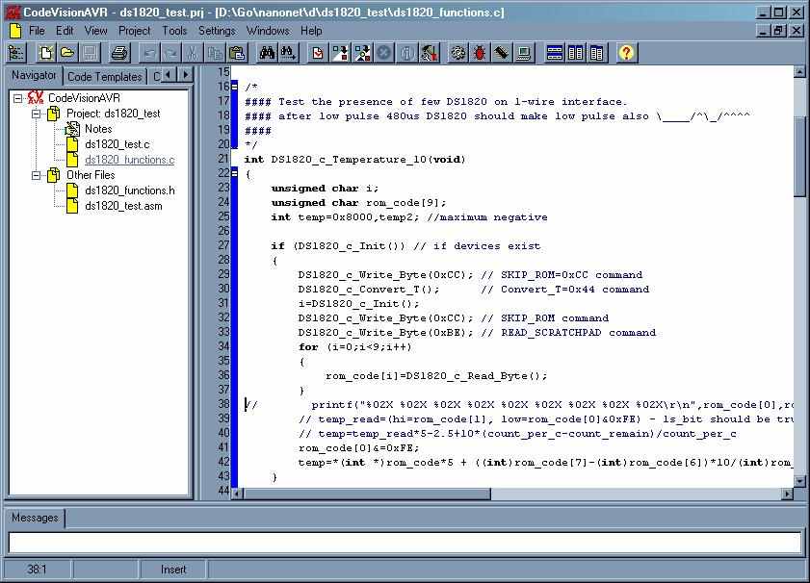Create a new file via toolbar

pos(46,53)
